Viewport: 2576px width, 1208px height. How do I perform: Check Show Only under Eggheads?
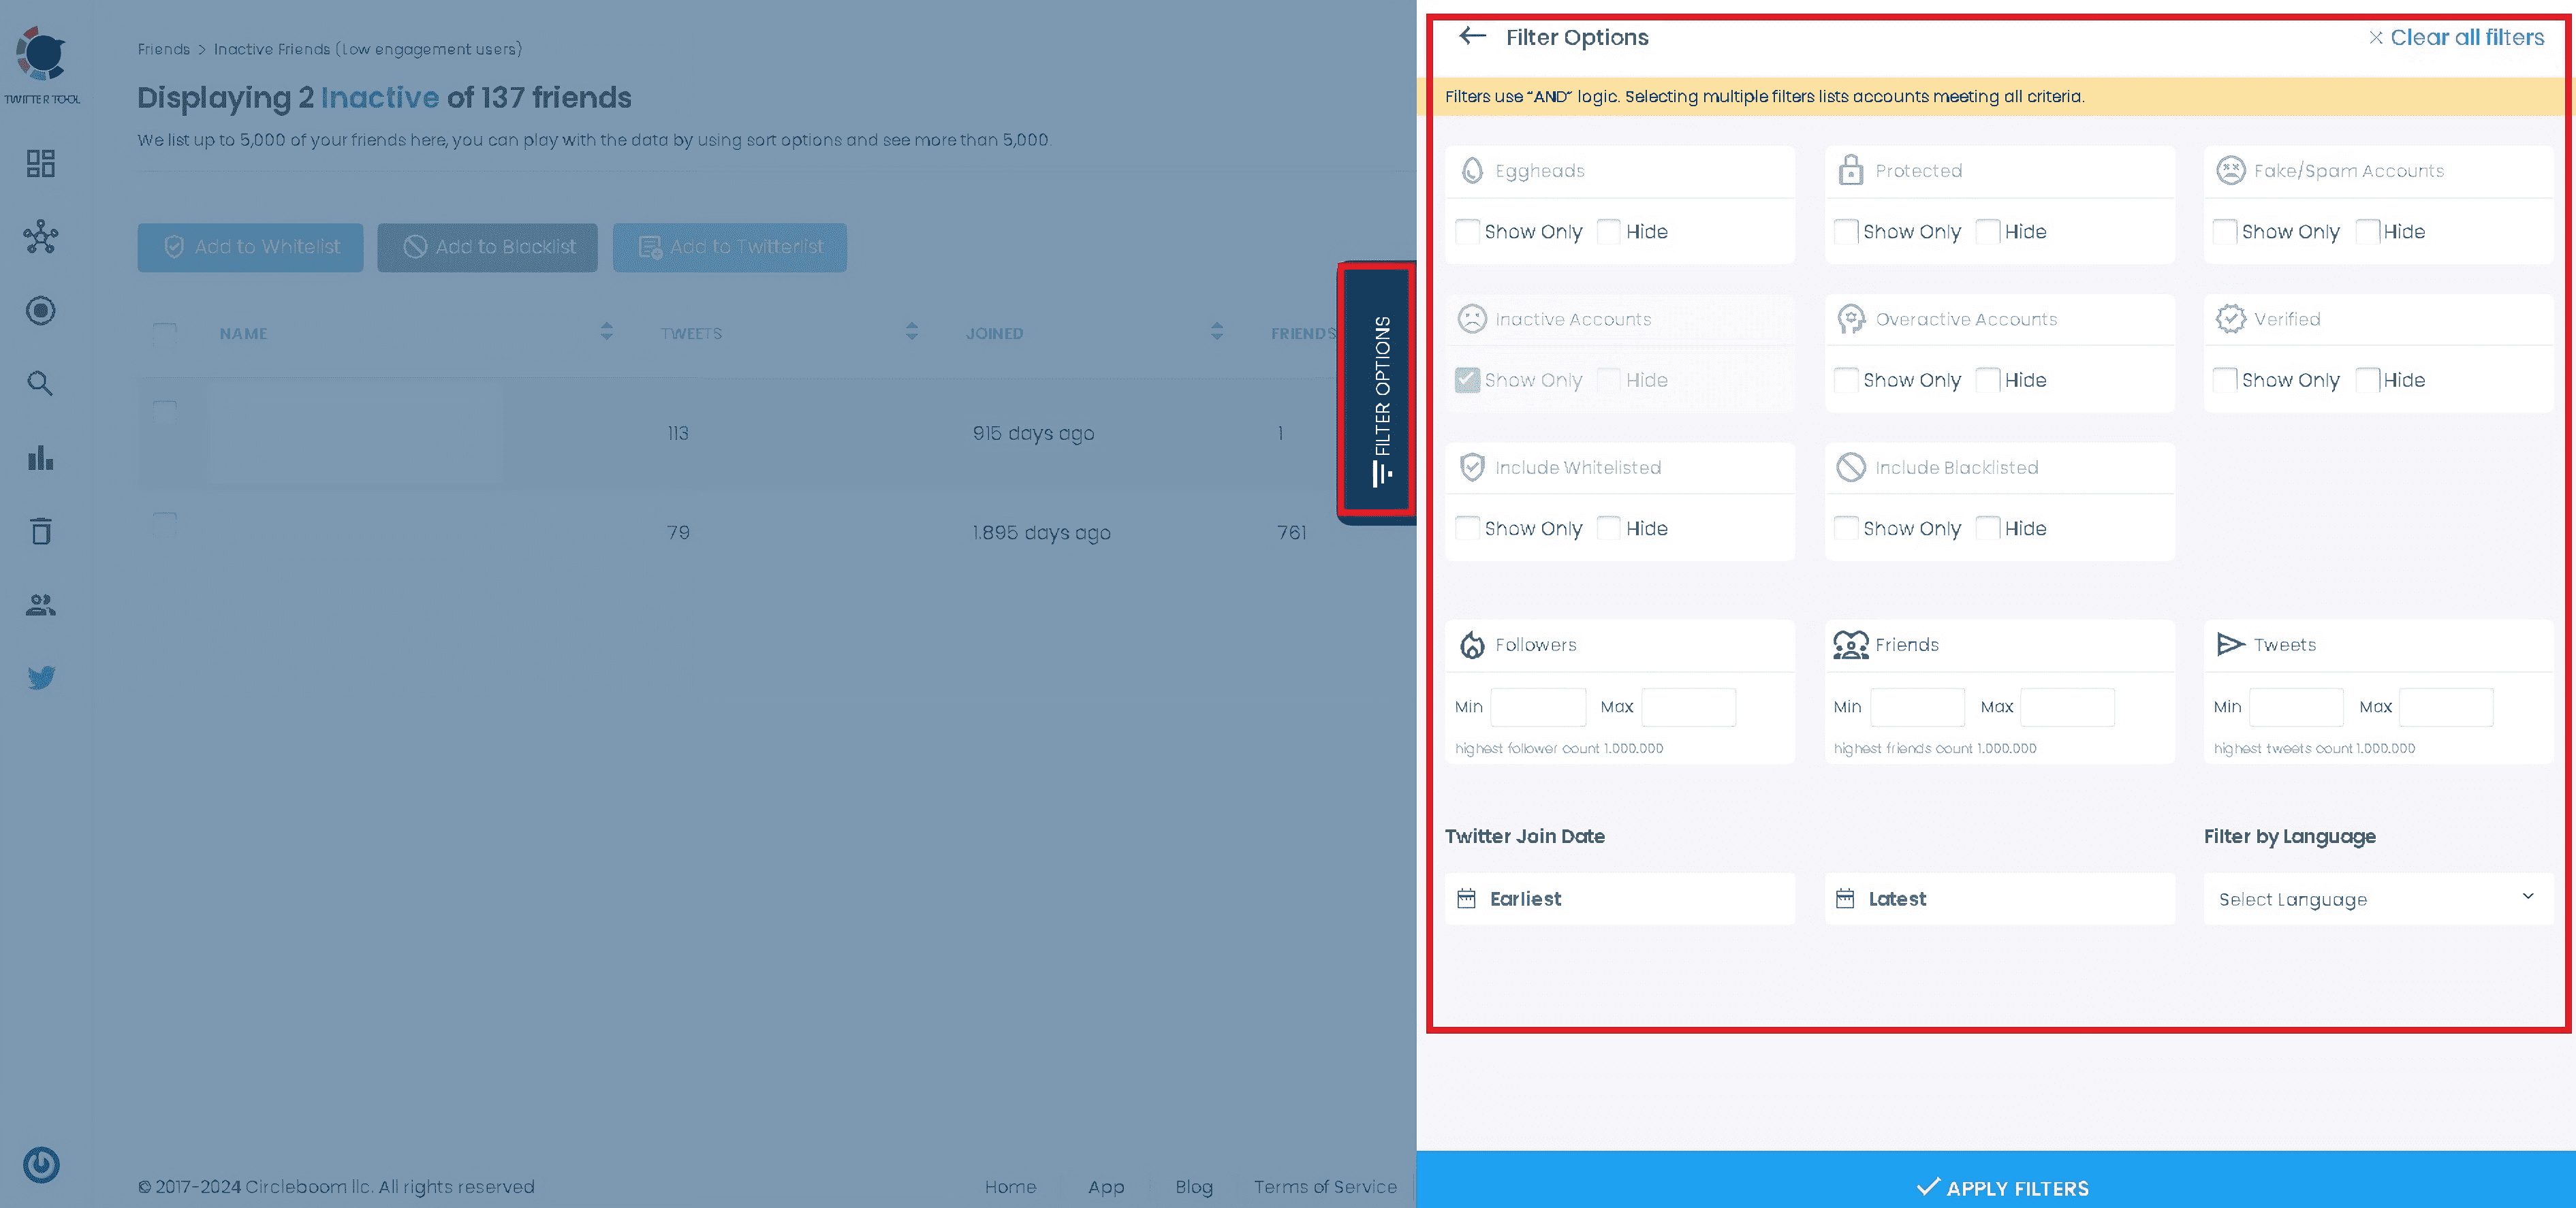tap(1467, 232)
